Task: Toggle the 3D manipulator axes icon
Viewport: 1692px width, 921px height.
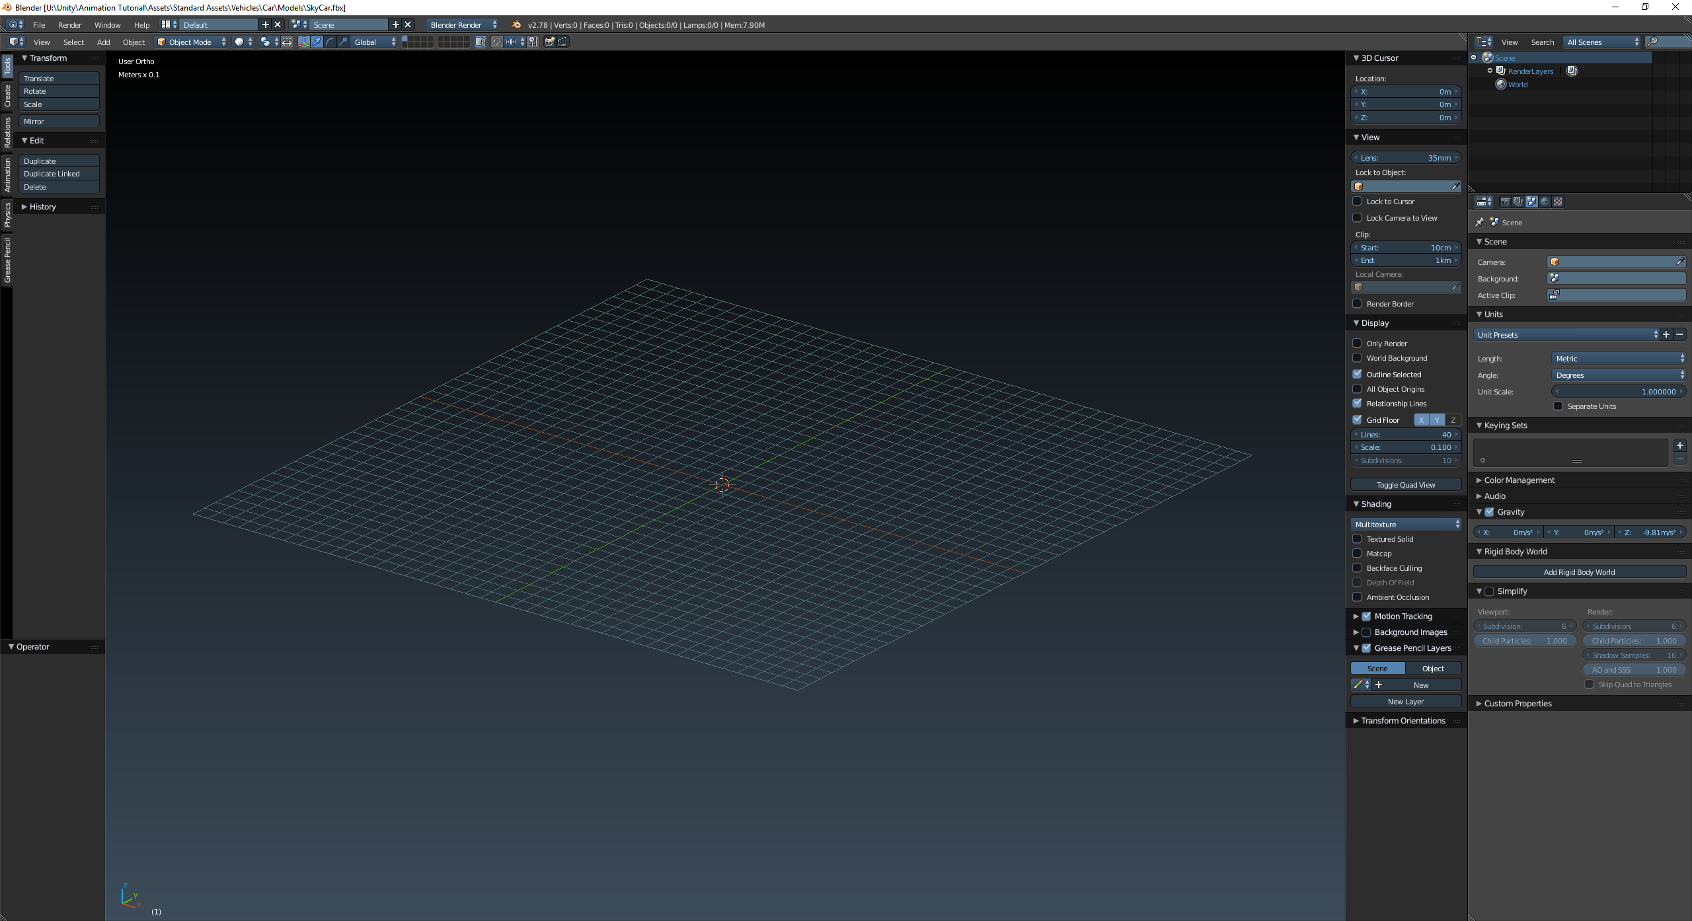Action: coord(303,42)
